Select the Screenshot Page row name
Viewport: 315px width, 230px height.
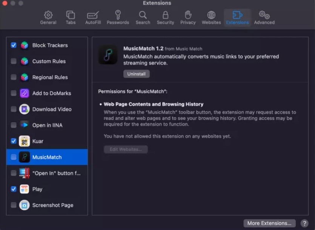(53, 205)
